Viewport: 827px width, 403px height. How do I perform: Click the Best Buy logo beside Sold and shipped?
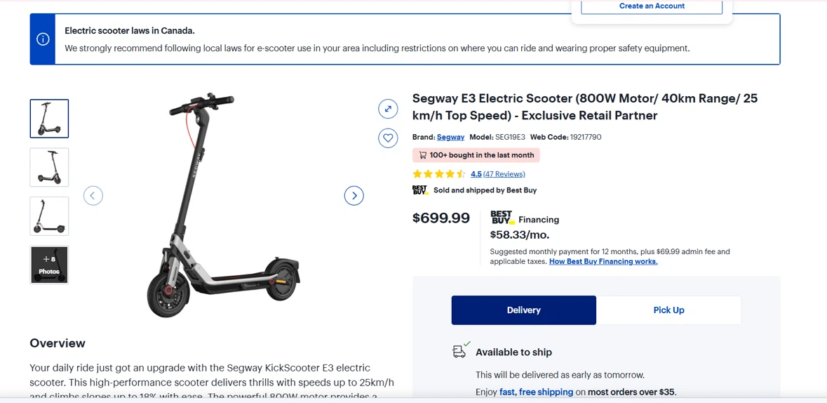[420, 190]
